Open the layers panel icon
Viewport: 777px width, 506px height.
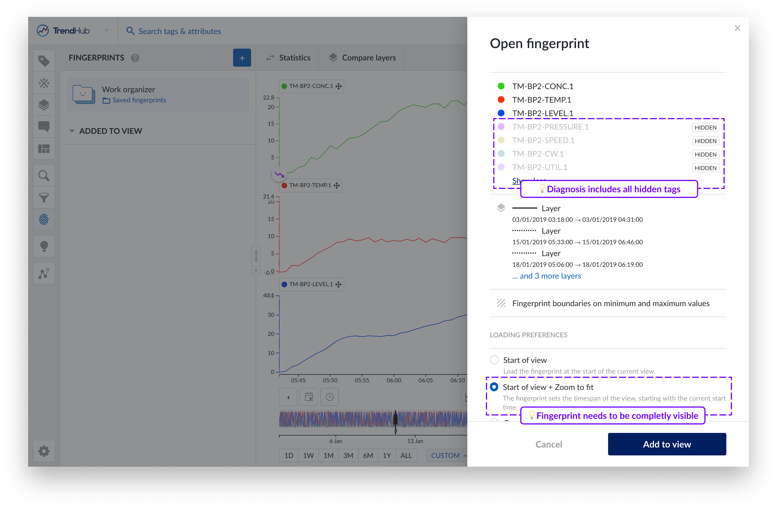44,105
